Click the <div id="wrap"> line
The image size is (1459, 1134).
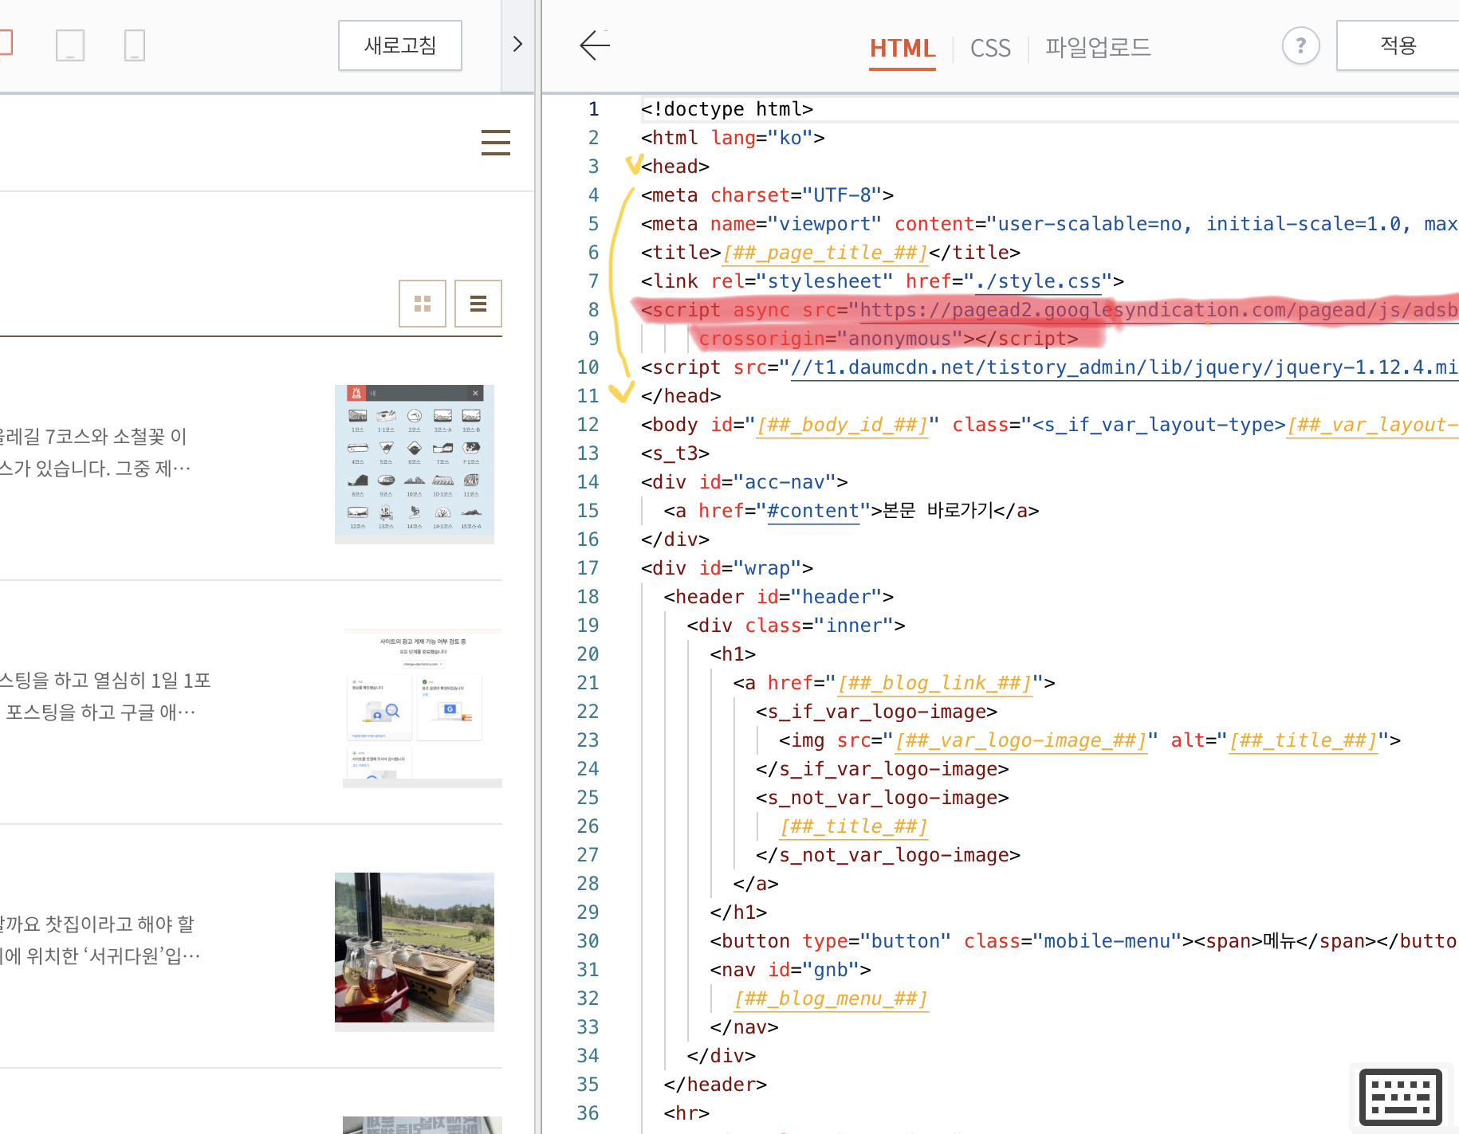(727, 568)
